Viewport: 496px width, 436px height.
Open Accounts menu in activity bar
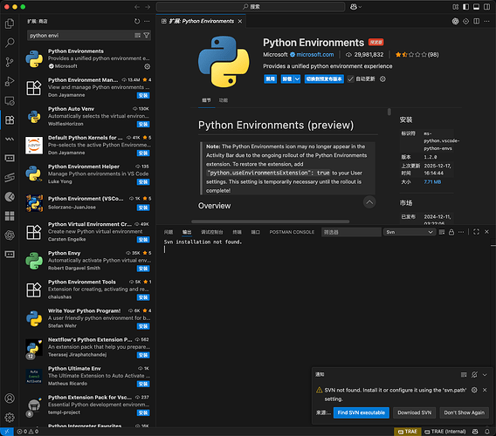point(10,399)
